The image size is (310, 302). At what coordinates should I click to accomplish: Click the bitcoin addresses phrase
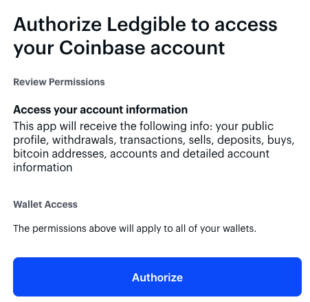click(60, 153)
